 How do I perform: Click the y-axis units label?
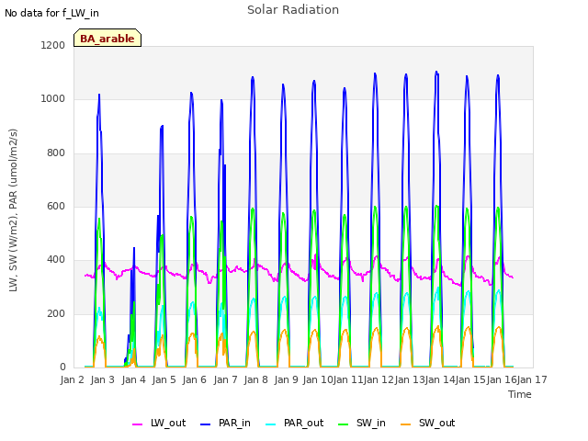[13, 210]
